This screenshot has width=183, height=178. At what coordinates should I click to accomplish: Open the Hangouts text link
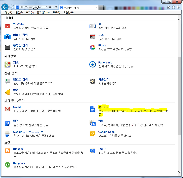coord(19,163)
